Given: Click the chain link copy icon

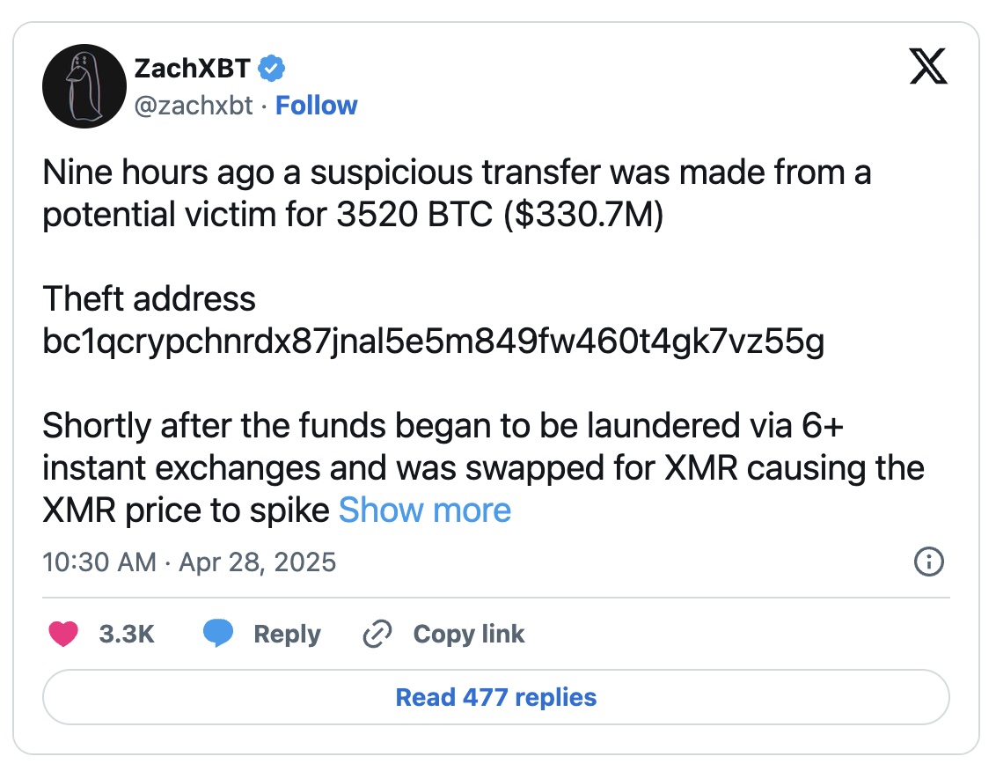Looking at the screenshot, I should point(377,634).
